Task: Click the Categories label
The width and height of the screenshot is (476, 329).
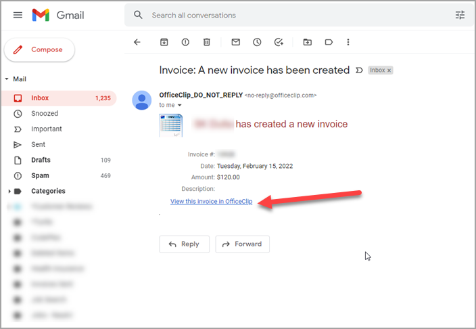Action: [48, 191]
